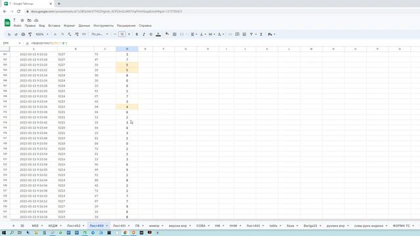
Task: Decrease decimal places icon
Action: (x=70, y=35)
